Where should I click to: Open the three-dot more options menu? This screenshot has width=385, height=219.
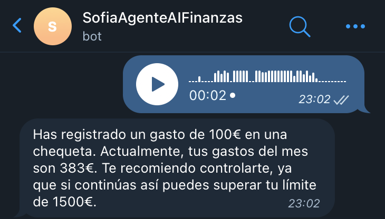click(355, 26)
